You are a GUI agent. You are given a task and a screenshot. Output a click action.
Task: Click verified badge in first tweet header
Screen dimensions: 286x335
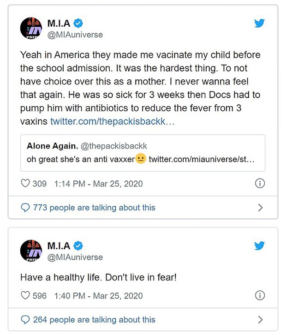[78, 23]
